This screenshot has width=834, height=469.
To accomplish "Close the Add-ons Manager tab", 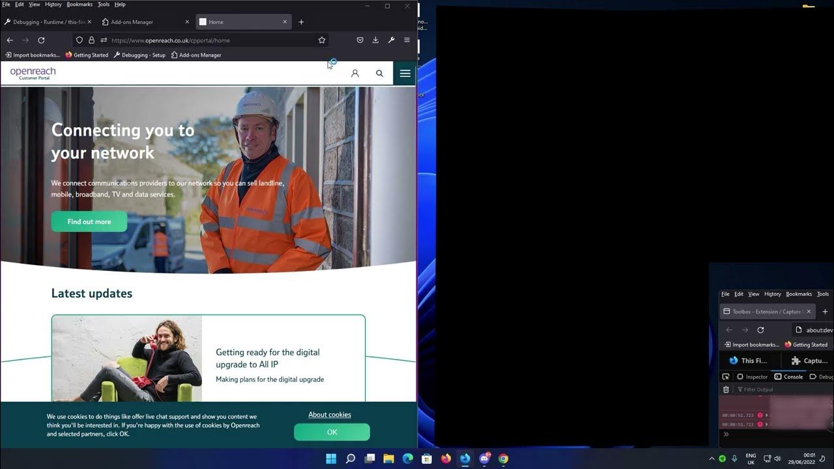I will coord(187,22).
